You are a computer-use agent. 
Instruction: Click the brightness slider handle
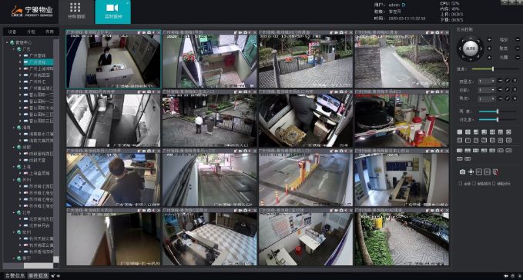point(498,112)
